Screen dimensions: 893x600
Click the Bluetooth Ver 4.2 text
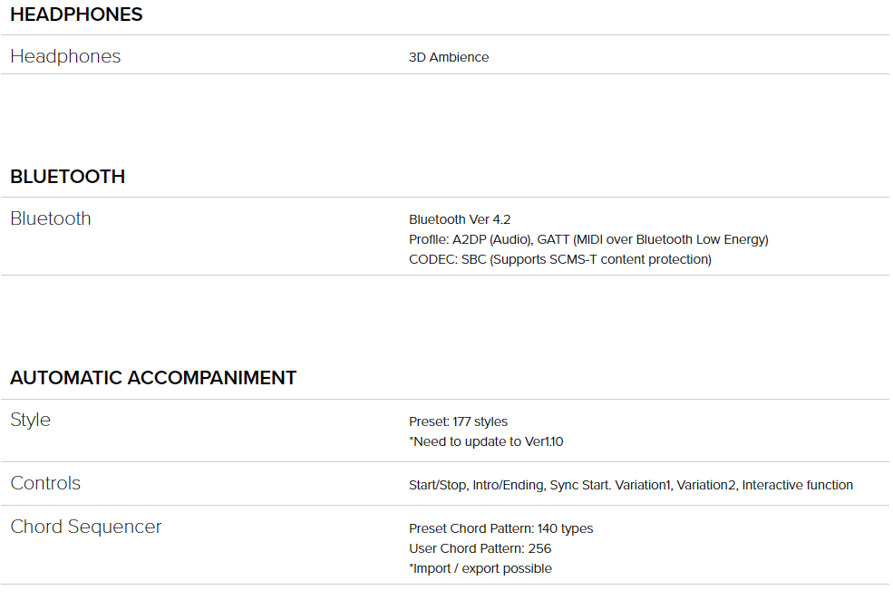coord(460,219)
